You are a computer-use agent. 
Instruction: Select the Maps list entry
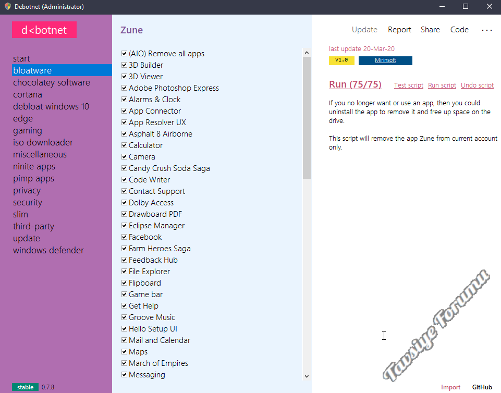(138, 352)
